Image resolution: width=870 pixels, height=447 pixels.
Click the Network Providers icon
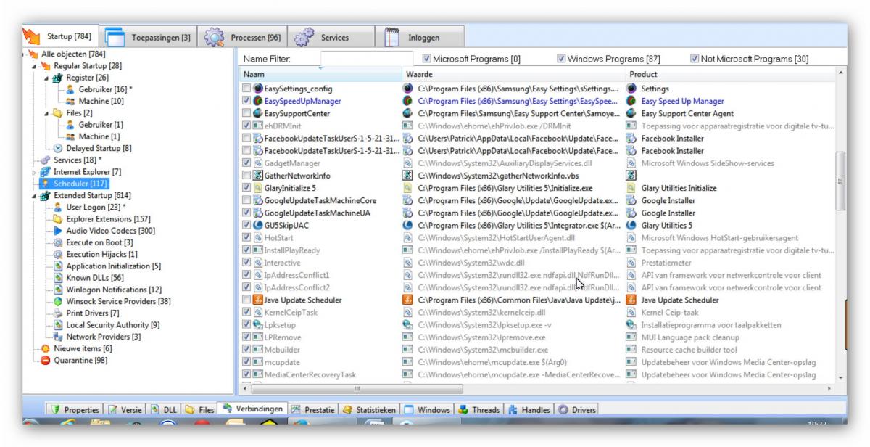point(59,337)
